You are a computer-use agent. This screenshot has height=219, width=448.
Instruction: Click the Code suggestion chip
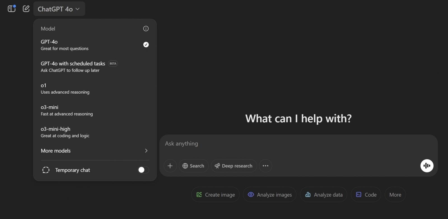tap(366, 195)
